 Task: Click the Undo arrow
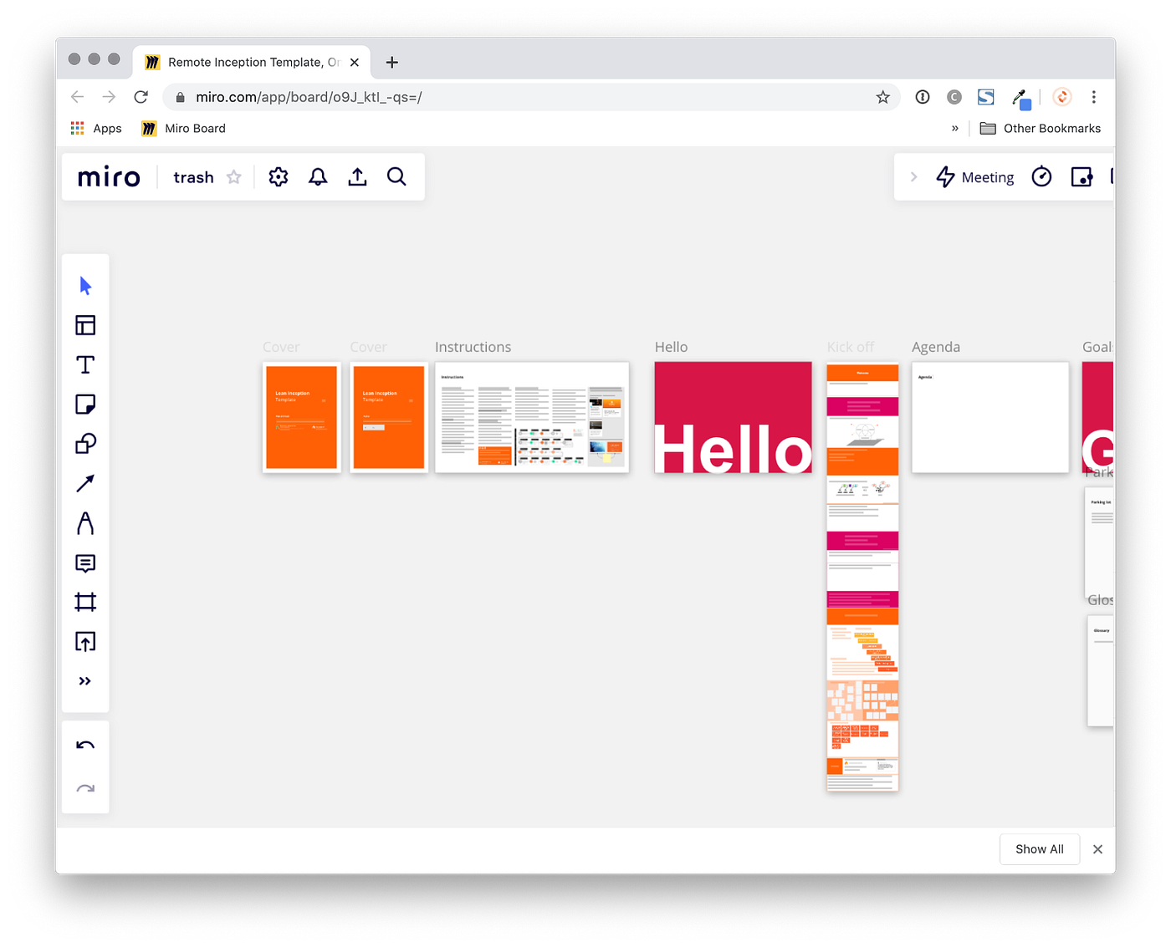(x=85, y=745)
